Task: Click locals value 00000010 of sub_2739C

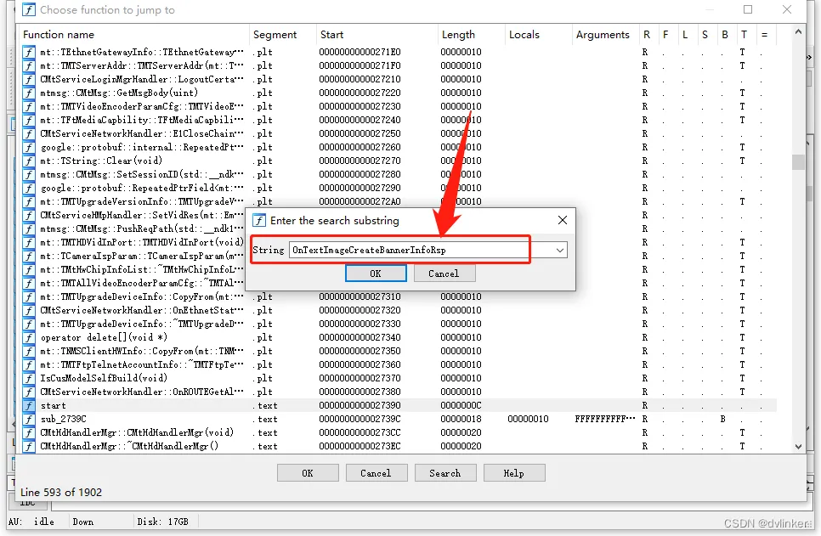Action: tap(528, 420)
